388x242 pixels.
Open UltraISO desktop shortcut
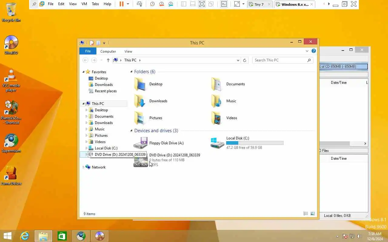(x=11, y=45)
